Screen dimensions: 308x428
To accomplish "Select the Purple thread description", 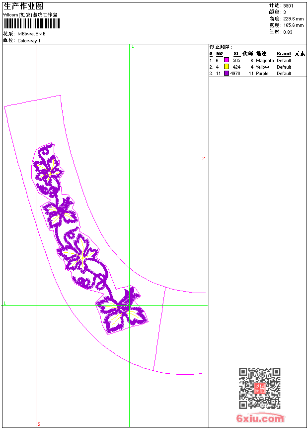I will tap(262, 74).
